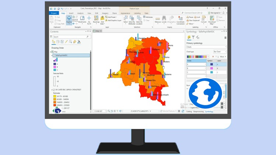Click the Locate binoculars icon
276x155 pixels.
[164, 18]
